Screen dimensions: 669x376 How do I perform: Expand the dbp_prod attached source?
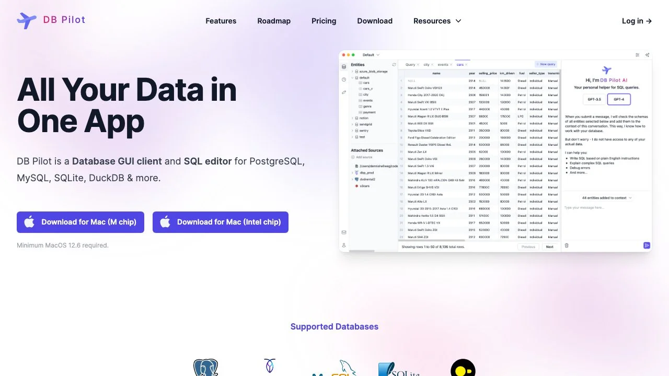[352, 172]
